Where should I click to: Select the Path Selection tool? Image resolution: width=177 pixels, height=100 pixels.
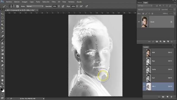[x=2, y=72]
